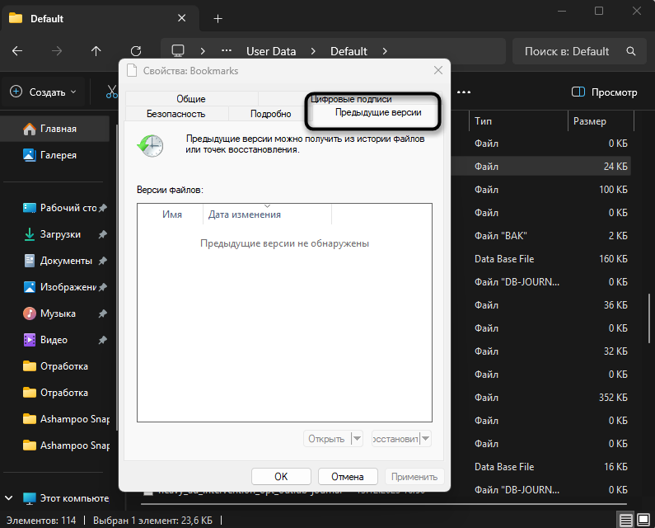Open the Безопасность tab
Image resolution: width=655 pixels, height=528 pixels.
(175, 114)
